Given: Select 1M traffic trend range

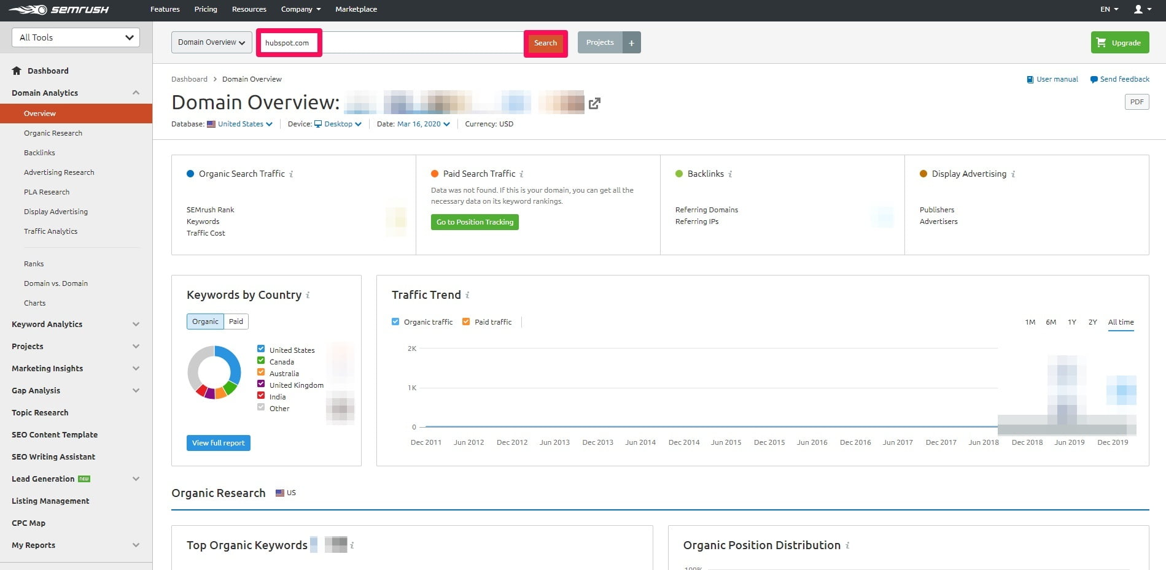Looking at the screenshot, I should (x=1030, y=322).
